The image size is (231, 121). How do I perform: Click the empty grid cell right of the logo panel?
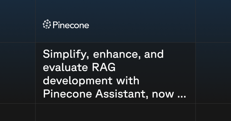(213, 21)
